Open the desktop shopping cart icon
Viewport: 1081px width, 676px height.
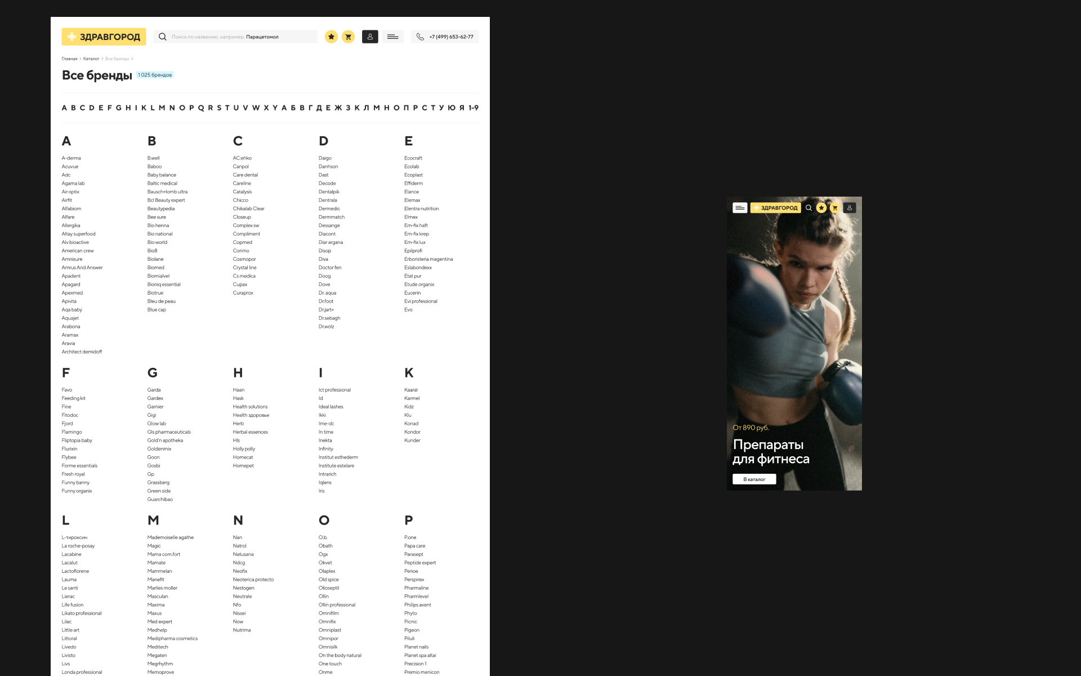[348, 37]
